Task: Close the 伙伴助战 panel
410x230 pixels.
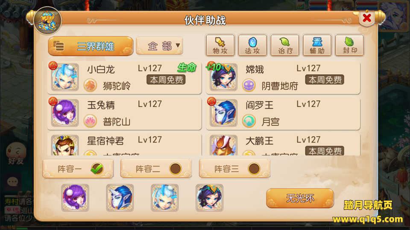Action: tap(367, 18)
